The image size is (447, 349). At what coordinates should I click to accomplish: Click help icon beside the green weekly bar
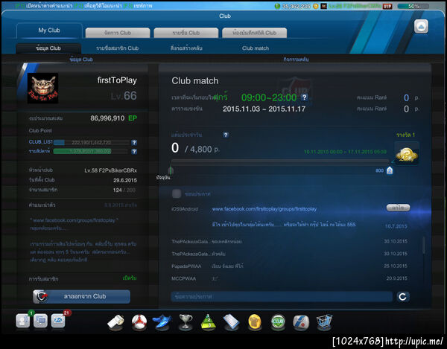(134, 152)
